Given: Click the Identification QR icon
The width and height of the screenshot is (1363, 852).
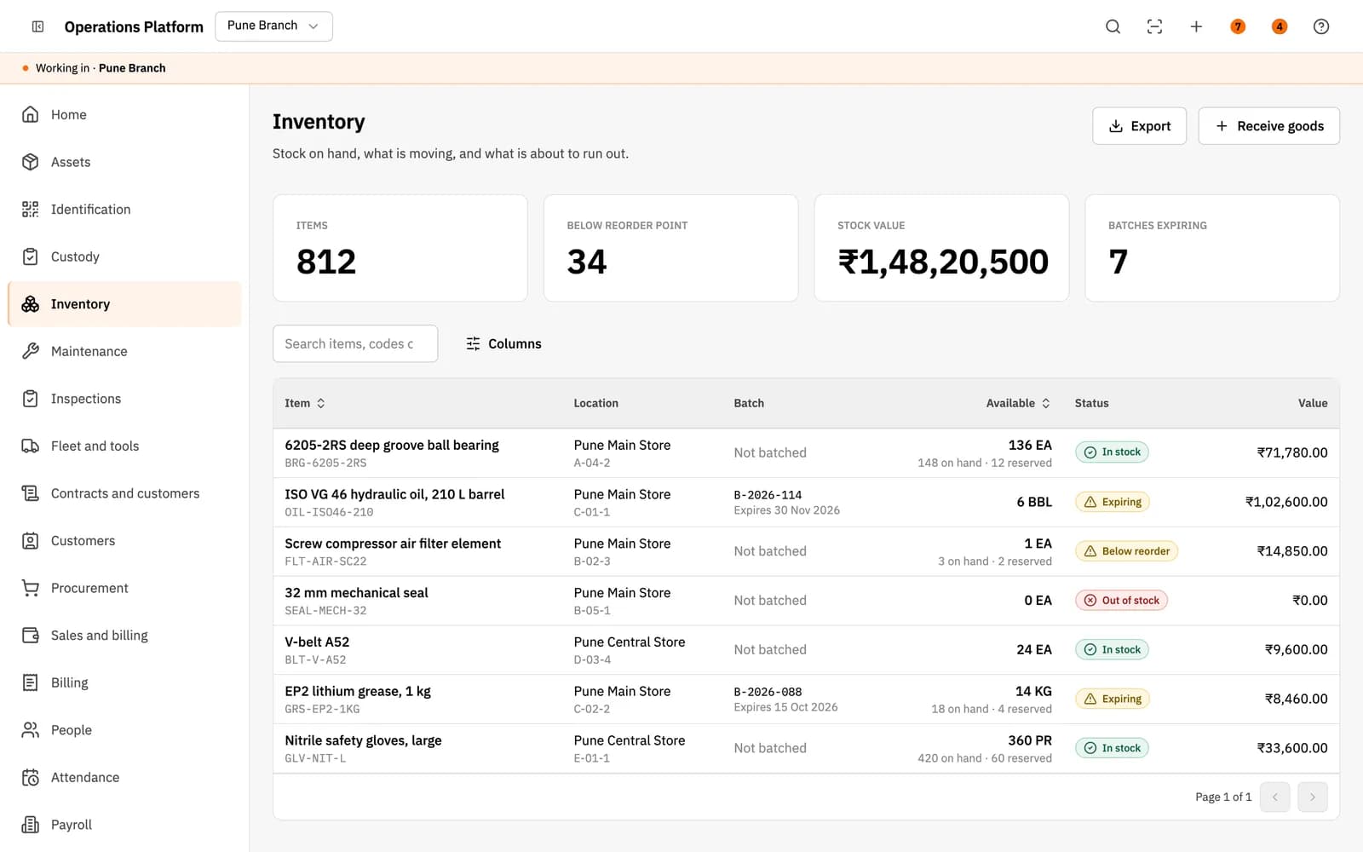Looking at the screenshot, I should click(31, 209).
